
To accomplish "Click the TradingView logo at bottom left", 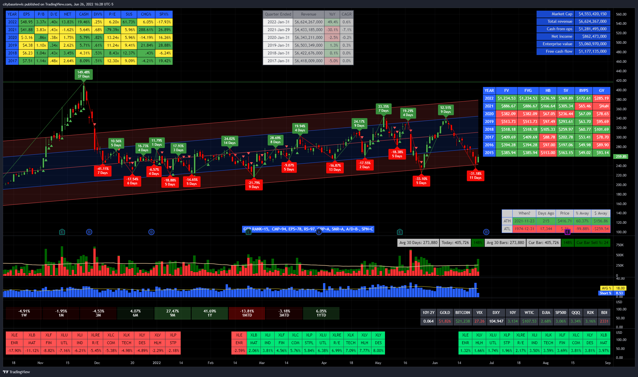I will tap(16, 372).
